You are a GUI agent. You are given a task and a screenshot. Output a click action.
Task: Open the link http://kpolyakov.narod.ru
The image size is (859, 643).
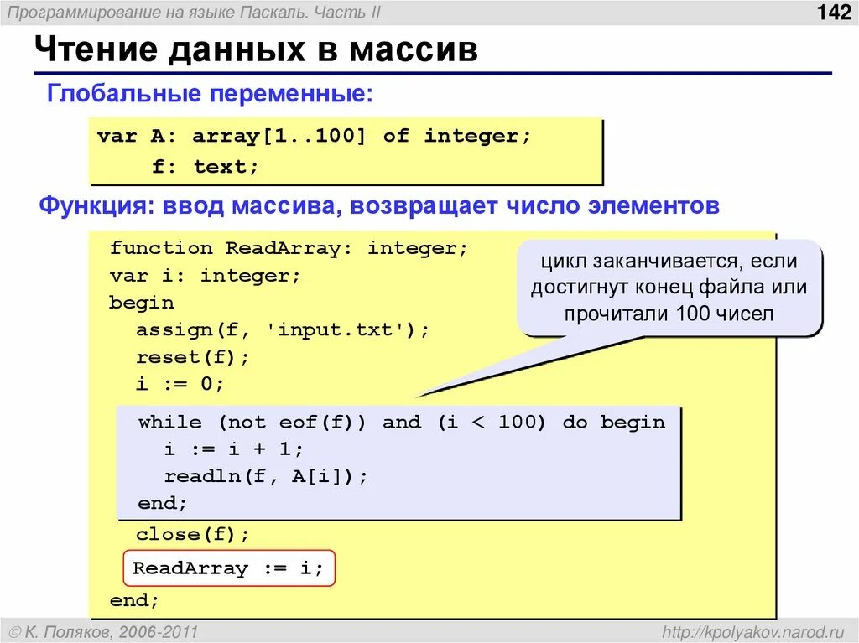pos(754,631)
